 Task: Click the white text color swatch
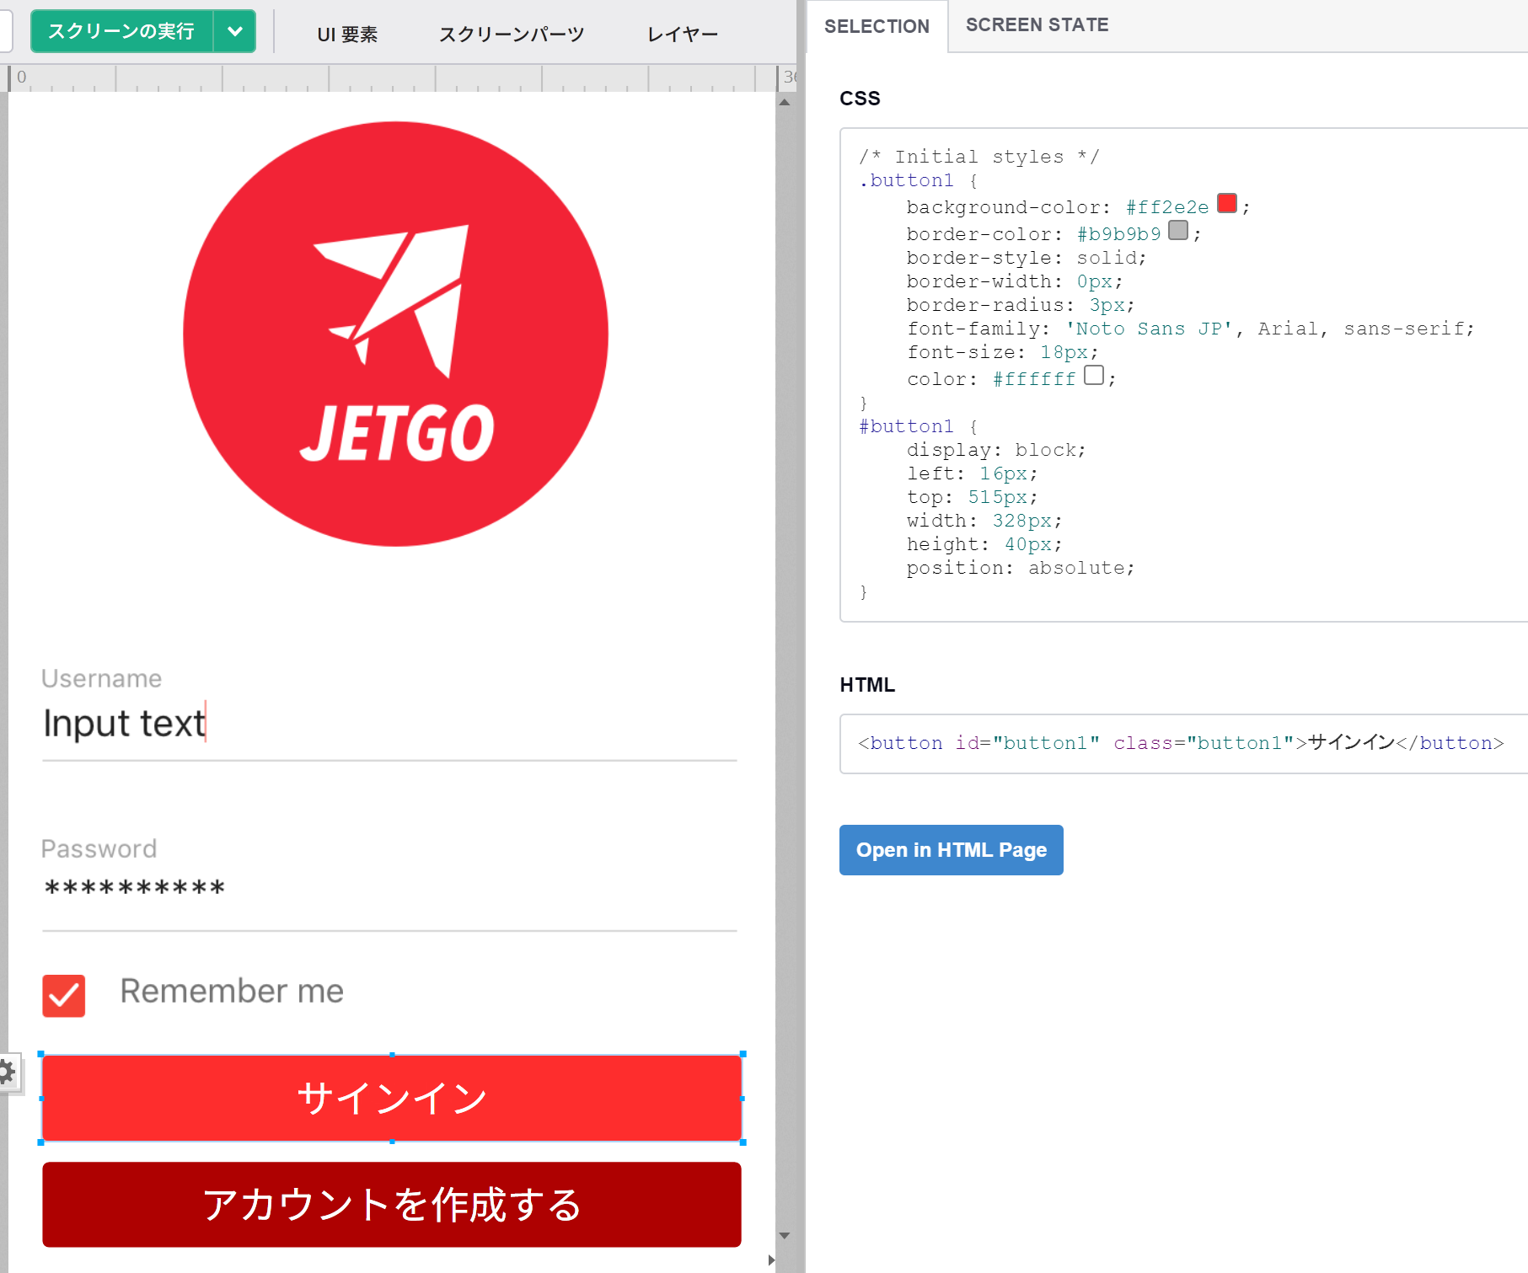(x=1093, y=376)
